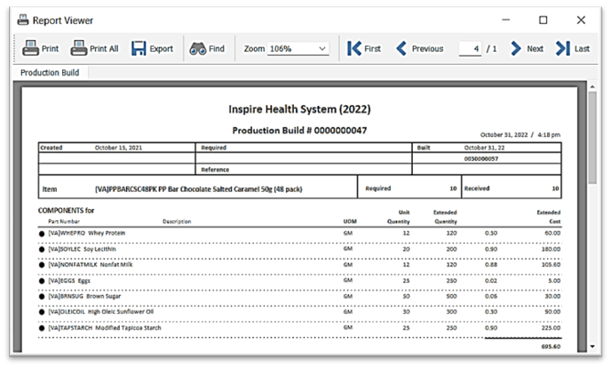611x368 pixels.
Task: Go to first page arrow icon
Action: click(353, 49)
